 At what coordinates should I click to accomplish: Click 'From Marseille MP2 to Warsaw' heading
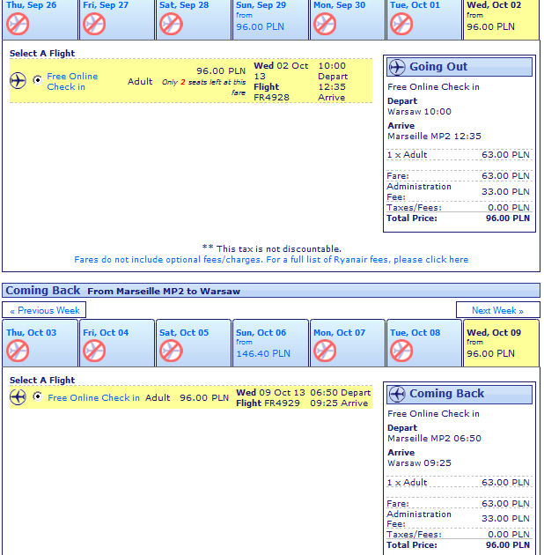click(x=164, y=291)
